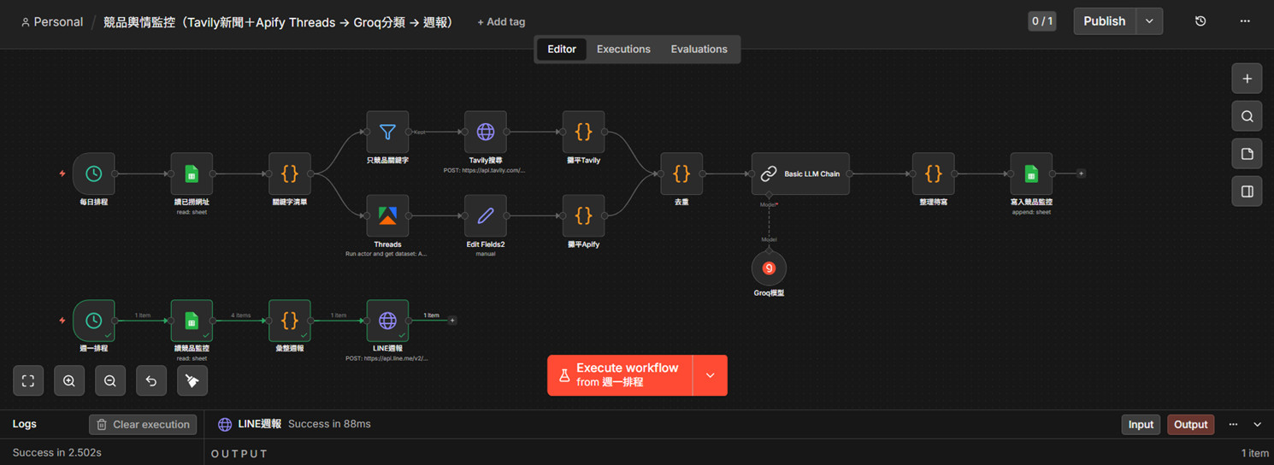Click the 0 / 1 status badge

click(1042, 21)
